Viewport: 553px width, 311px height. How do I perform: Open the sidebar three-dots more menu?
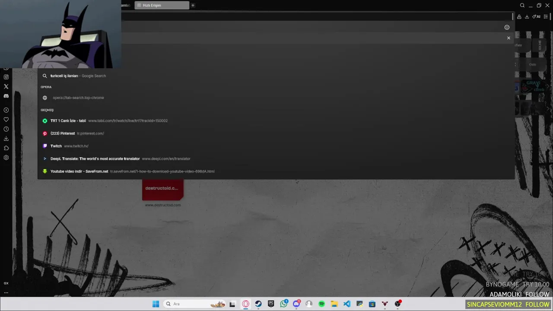6,292
